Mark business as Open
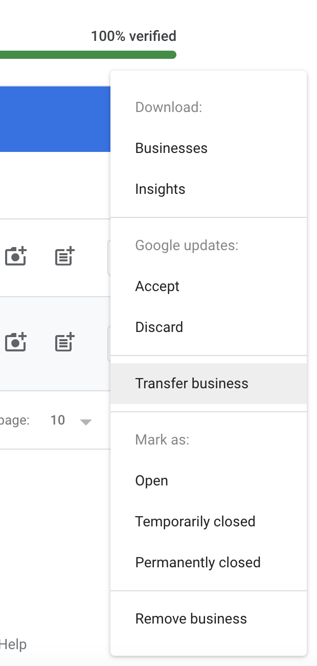The width and height of the screenshot is (317, 666). click(152, 481)
